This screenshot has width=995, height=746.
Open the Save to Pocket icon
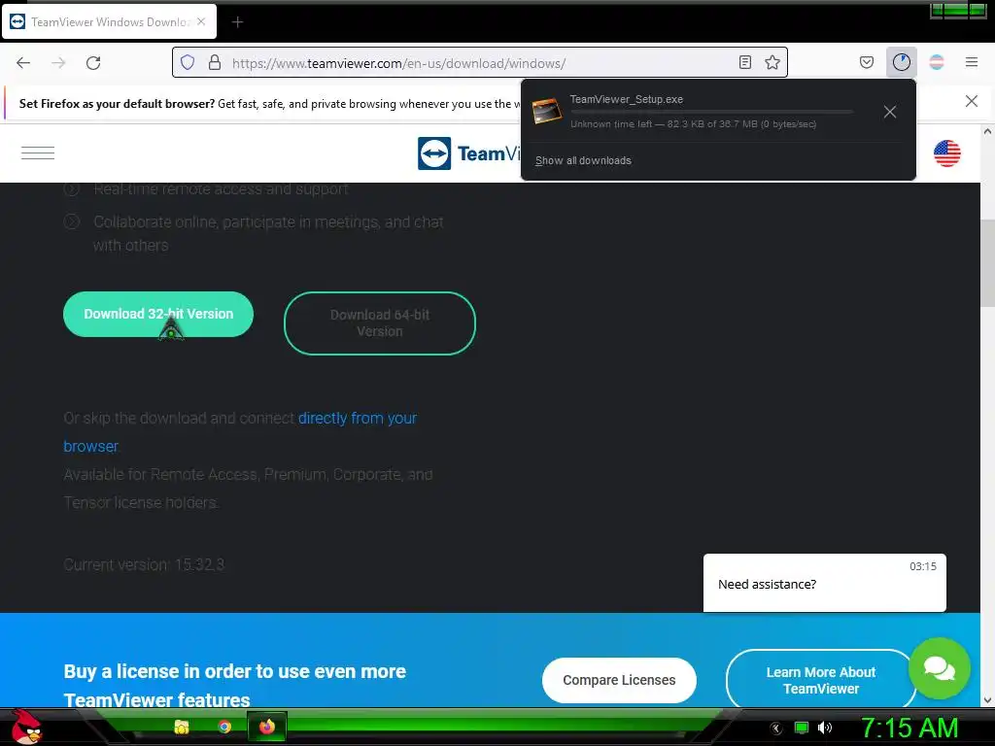[x=866, y=62]
